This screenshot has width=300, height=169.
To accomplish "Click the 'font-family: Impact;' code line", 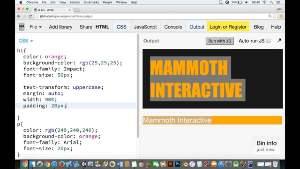I will (x=54, y=69).
